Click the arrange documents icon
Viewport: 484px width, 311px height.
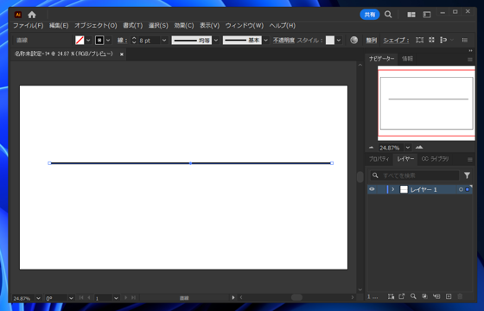pyautogui.click(x=411, y=15)
